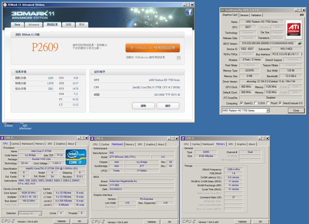309x224 pixels.
Task: Open the Validation tab in GPU-Z
Action: (256, 15)
